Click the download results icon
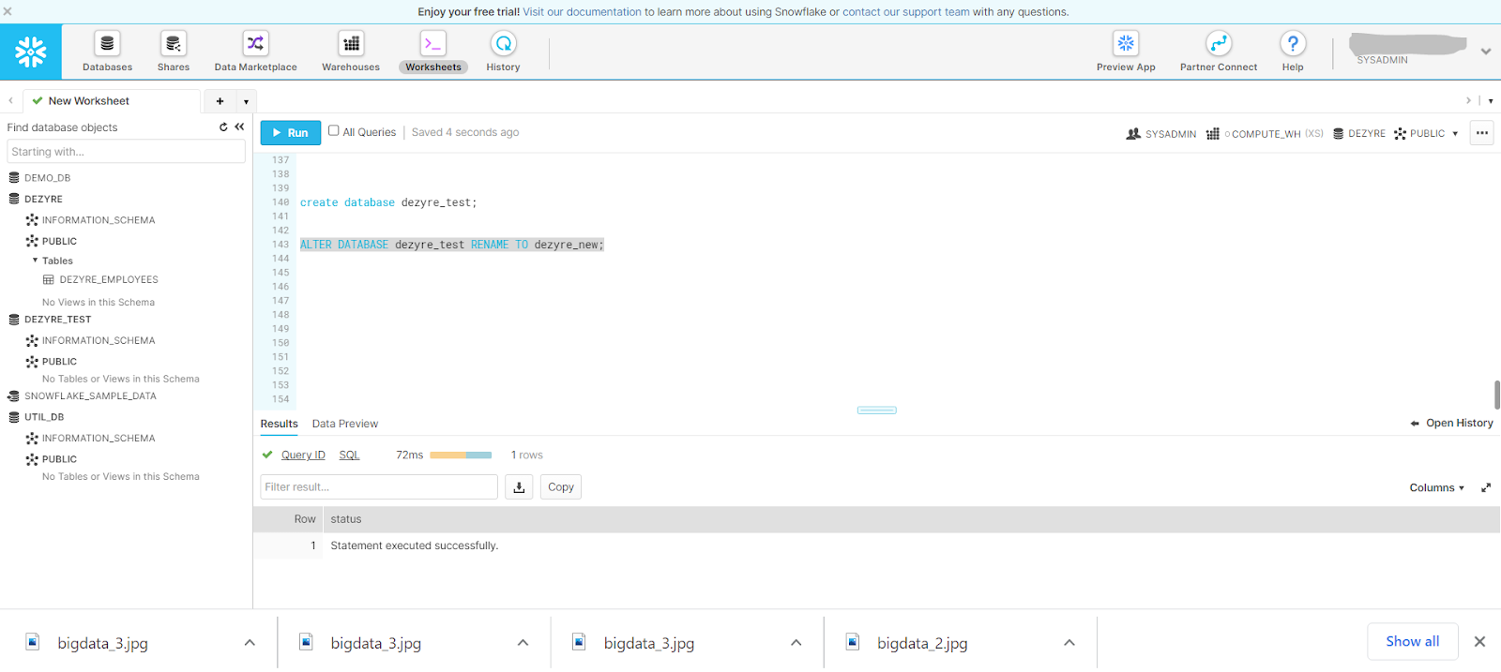This screenshot has height=672, width=1501. pos(519,487)
